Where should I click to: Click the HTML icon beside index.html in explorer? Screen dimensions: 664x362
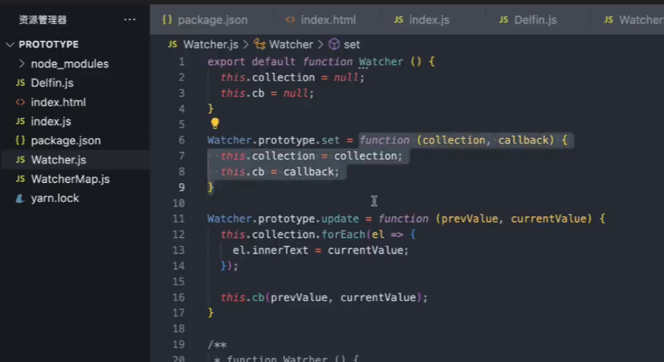(20, 102)
